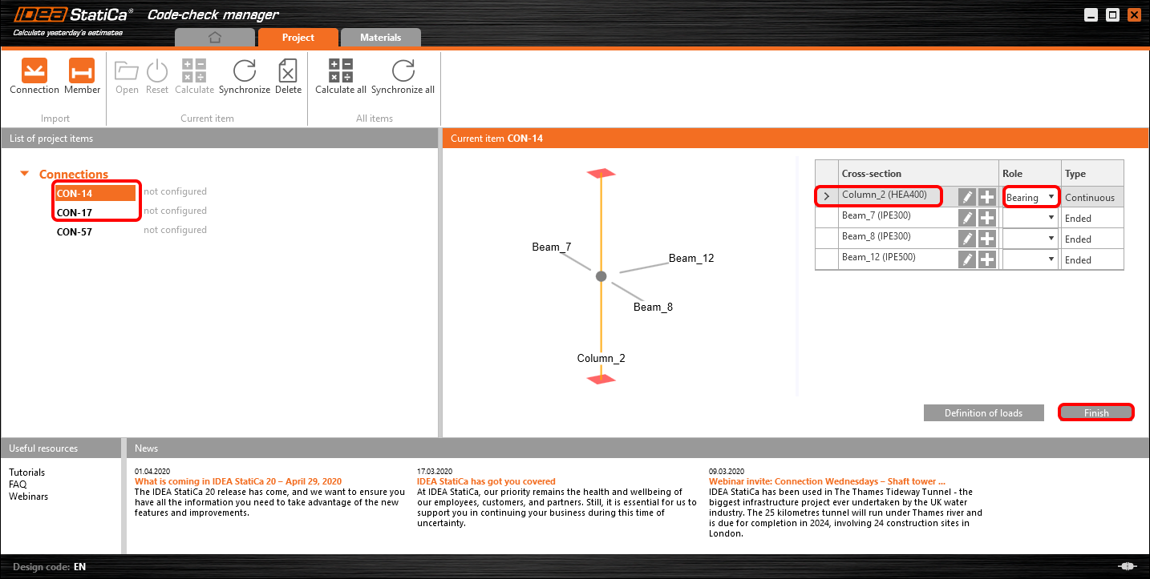Image resolution: width=1150 pixels, height=579 pixels.
Task: Click the Ended type cell for Beam_8
Action: pos(1092,239)
